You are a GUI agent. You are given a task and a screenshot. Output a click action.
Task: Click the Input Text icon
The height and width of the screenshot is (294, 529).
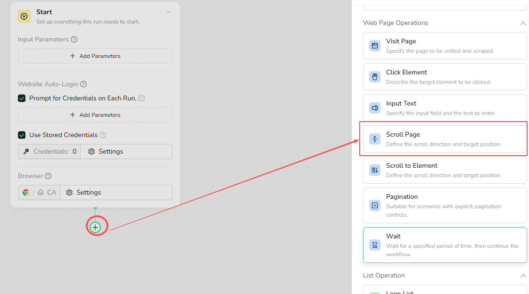375,108
